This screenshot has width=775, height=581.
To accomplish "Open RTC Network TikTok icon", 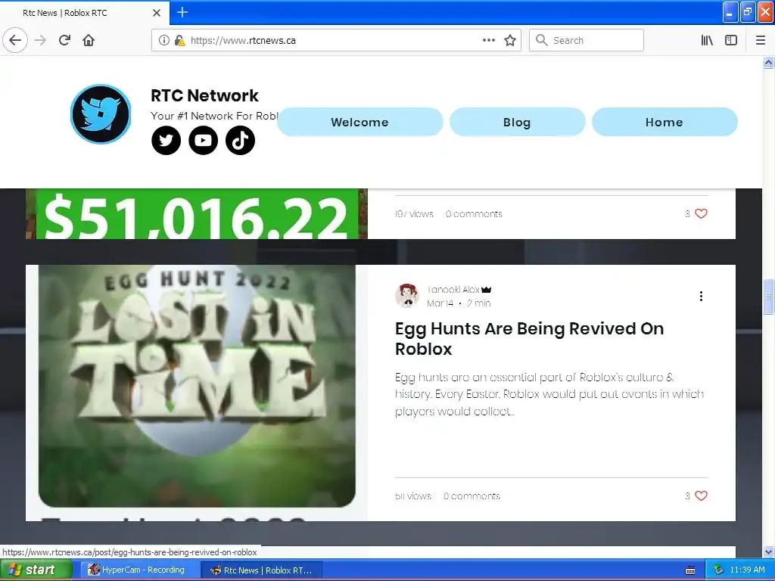I will [240, 140].
